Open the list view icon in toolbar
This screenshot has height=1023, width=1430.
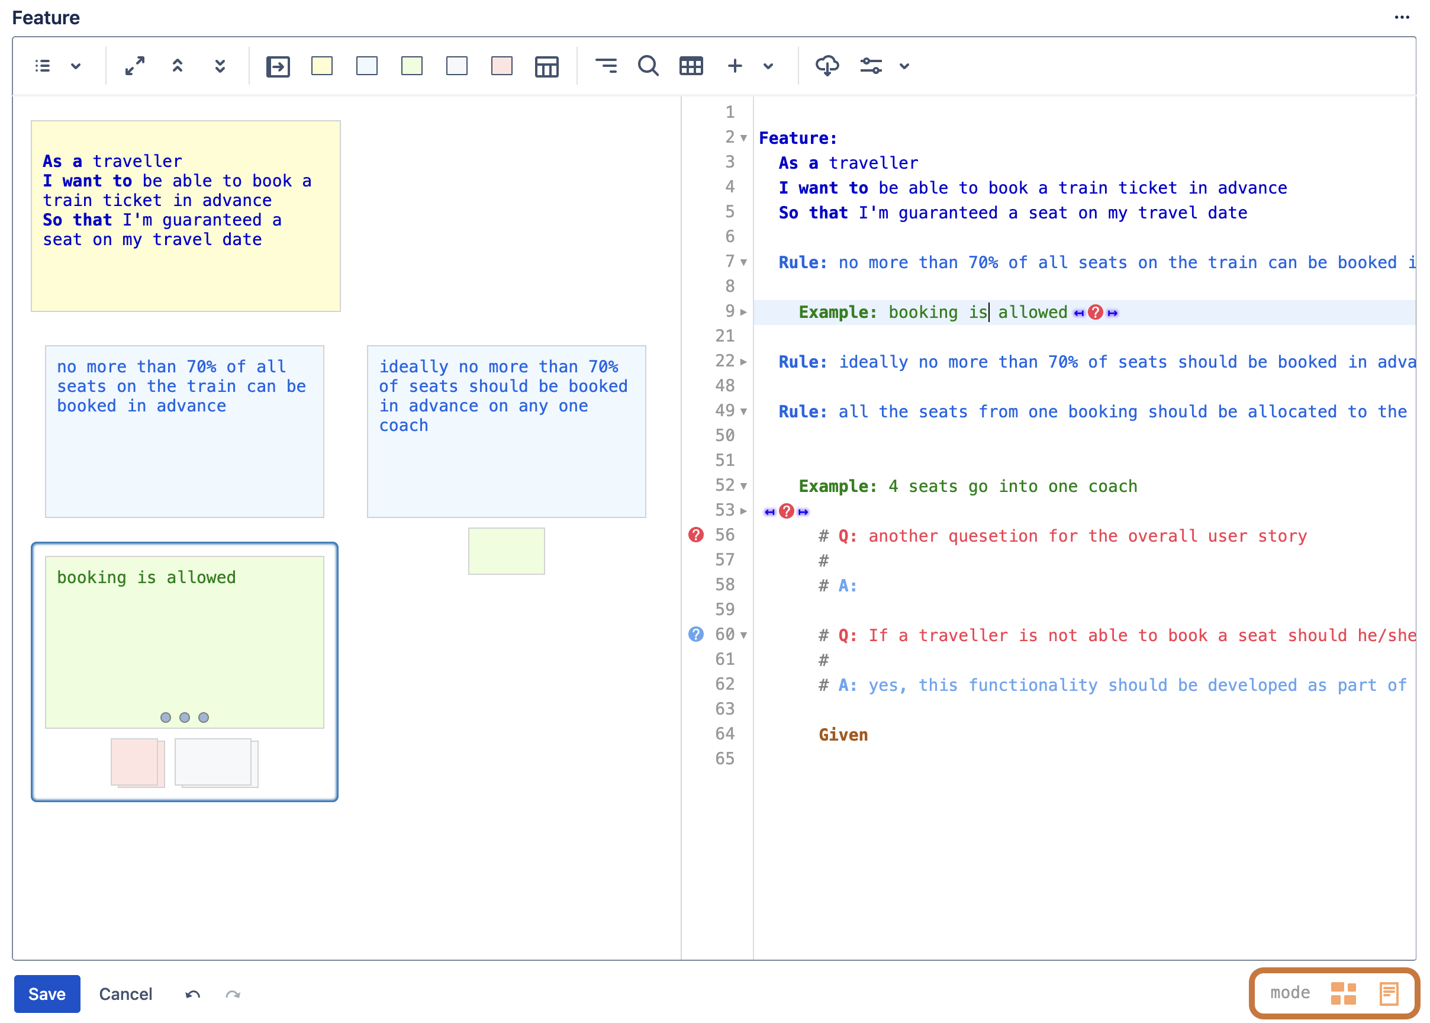coord(43,66)
